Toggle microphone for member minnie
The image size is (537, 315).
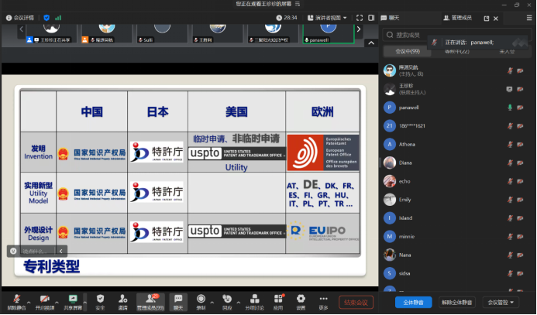510,237
